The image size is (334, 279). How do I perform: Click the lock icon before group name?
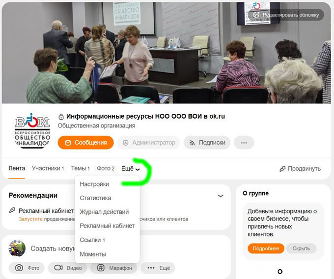(61, 117)
